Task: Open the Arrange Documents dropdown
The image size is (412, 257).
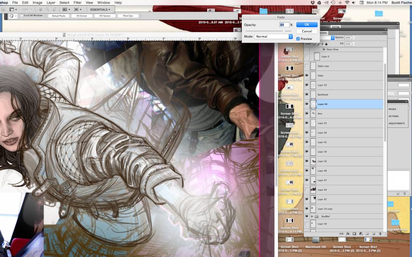Action: coord(66,10)
